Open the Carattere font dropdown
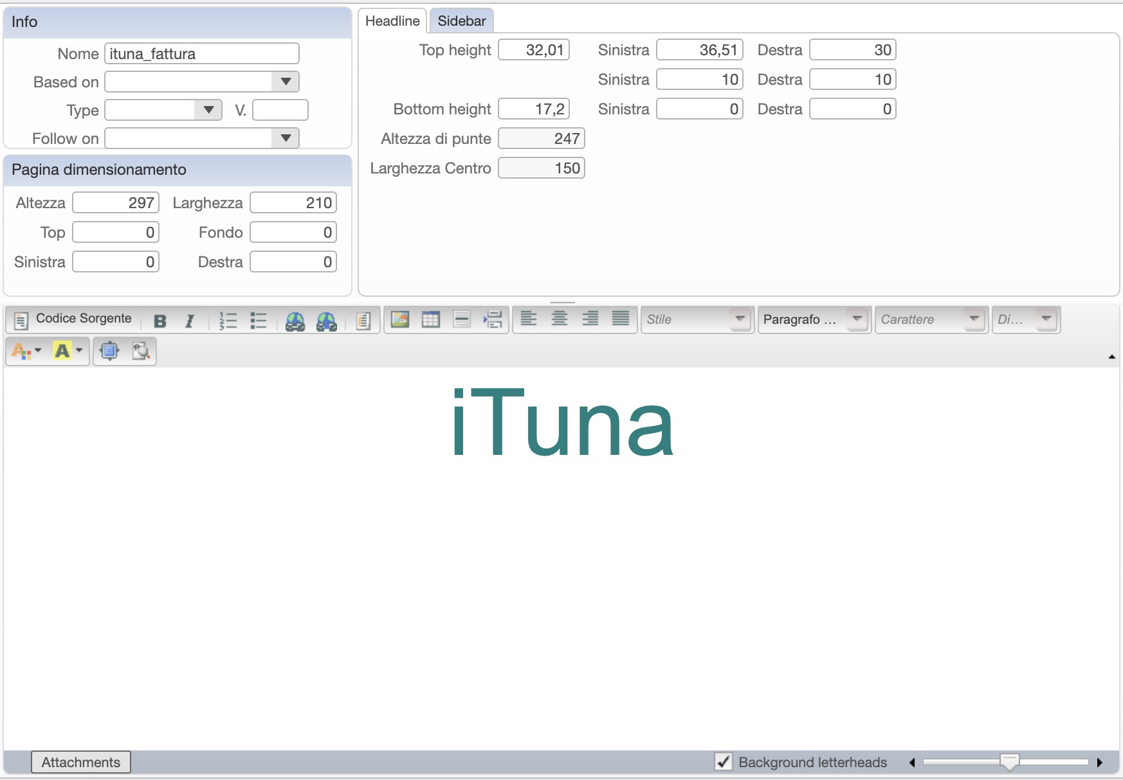This screenshot has width=1123, height=780. [931, 319]
